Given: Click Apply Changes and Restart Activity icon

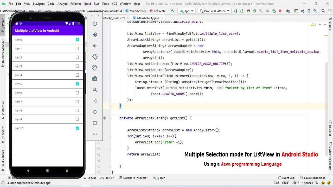Looking at the screenshot, I should pos(242,11).
